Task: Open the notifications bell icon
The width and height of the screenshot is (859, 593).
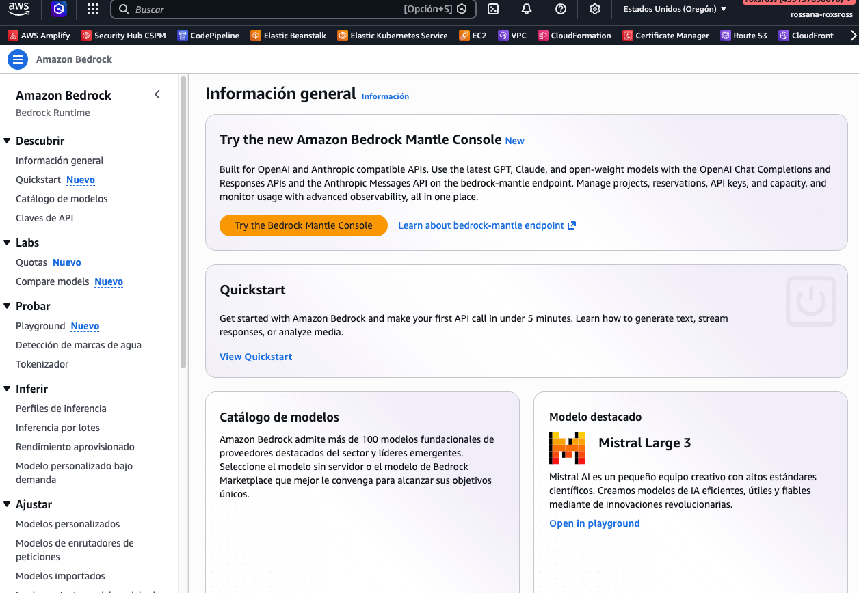Action: click(x=527, y=9)
